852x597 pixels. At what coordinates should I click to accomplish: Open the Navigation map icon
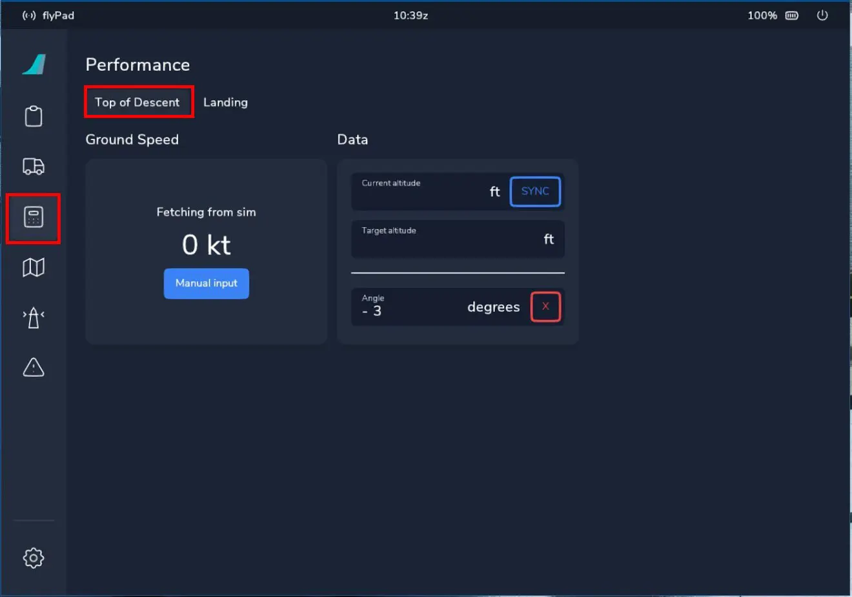click(x=34, y=267)
